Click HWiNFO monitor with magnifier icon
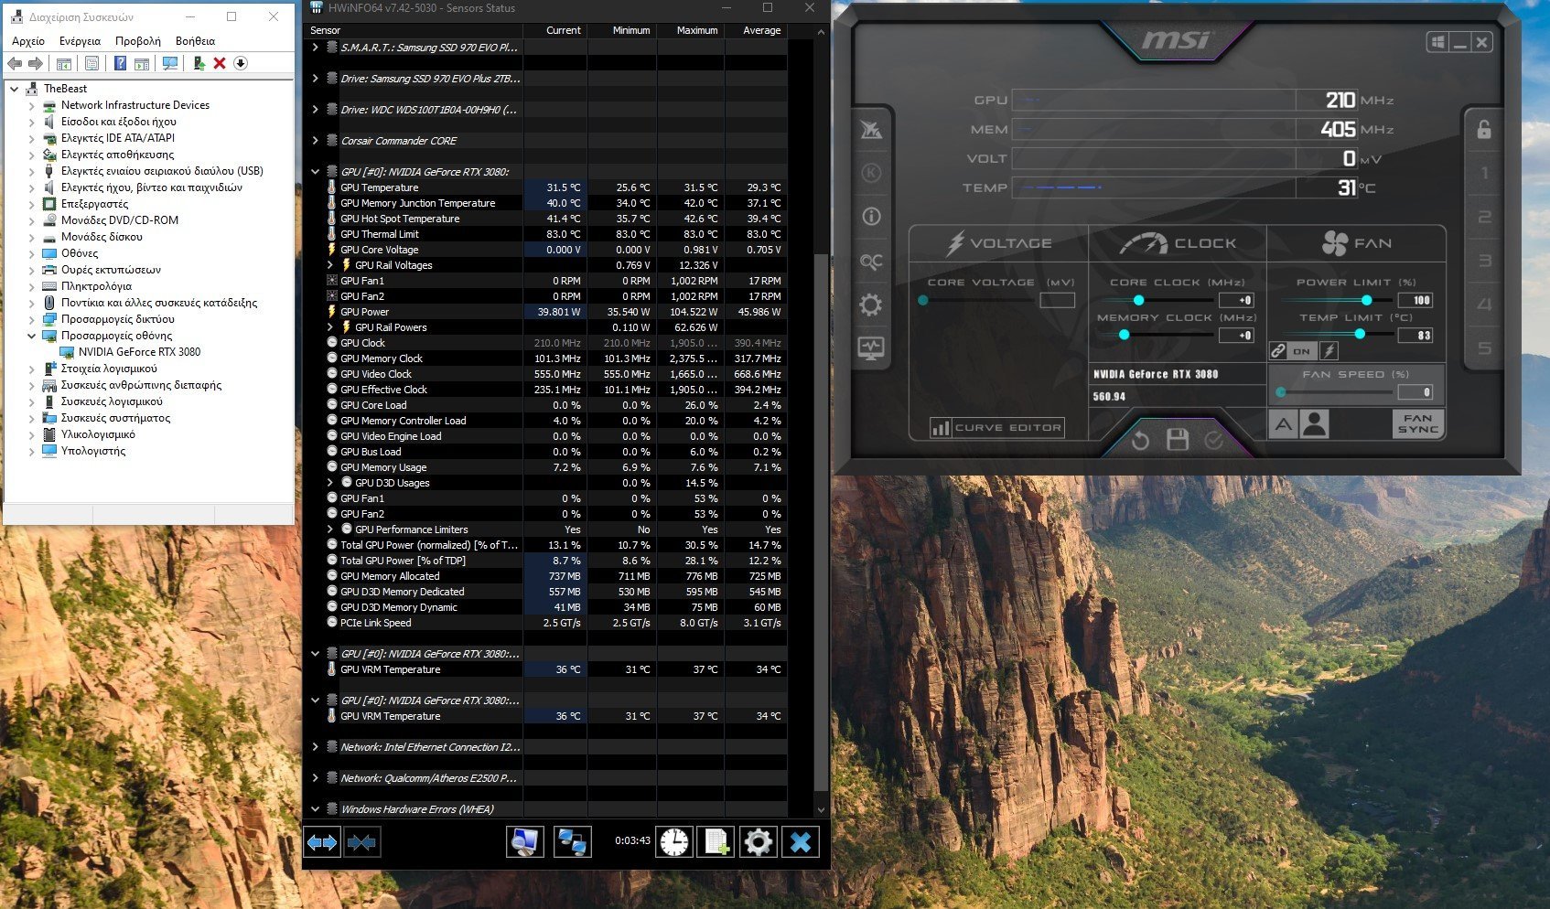The width and height of the screenshot is (1550, 909). (525, 842)
